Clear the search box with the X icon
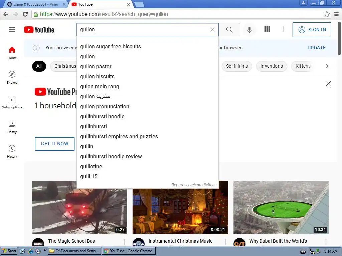Screen dimensions: 342x256 212,30
